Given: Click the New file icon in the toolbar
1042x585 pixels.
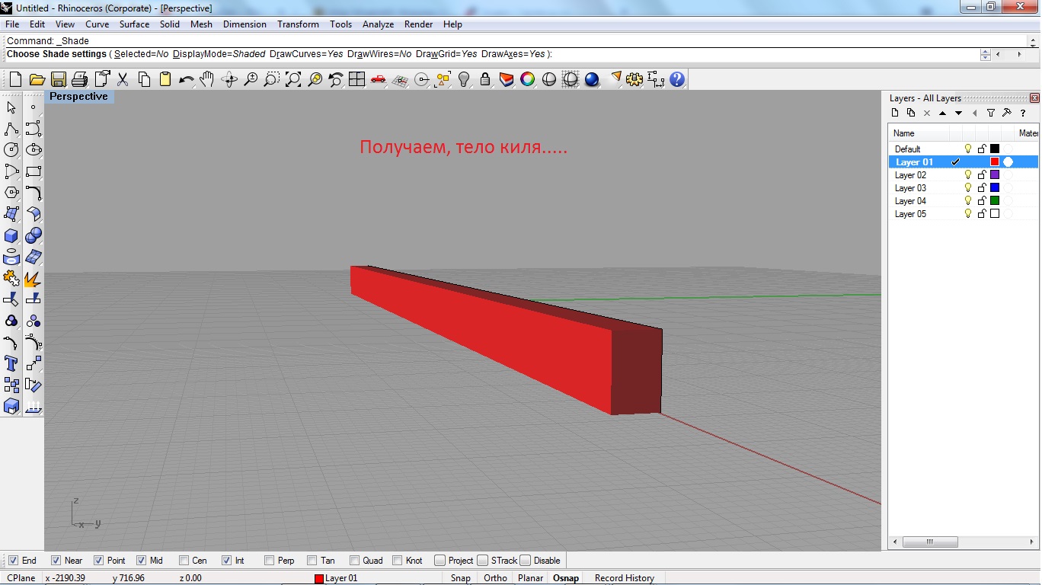Looking at the screenshot, I should point(15,79).
